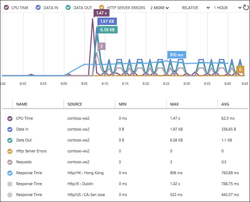Click the teal check icon beside Data Out row

click(x=10, y=140)
